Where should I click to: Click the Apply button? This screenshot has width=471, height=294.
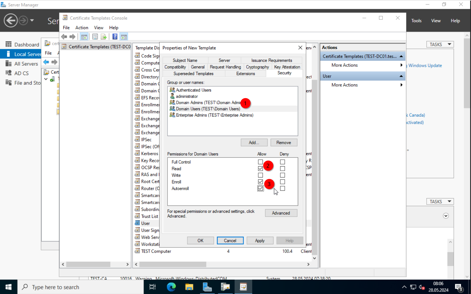[260, 241]
